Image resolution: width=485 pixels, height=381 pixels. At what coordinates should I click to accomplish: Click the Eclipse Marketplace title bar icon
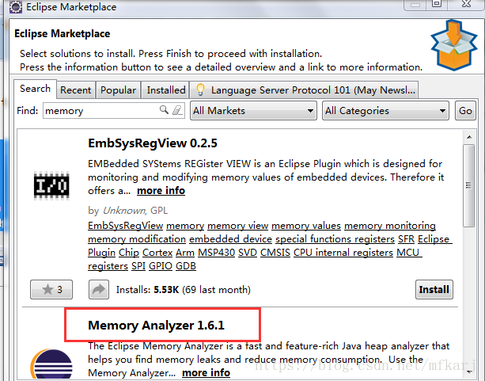pos(15,6)
